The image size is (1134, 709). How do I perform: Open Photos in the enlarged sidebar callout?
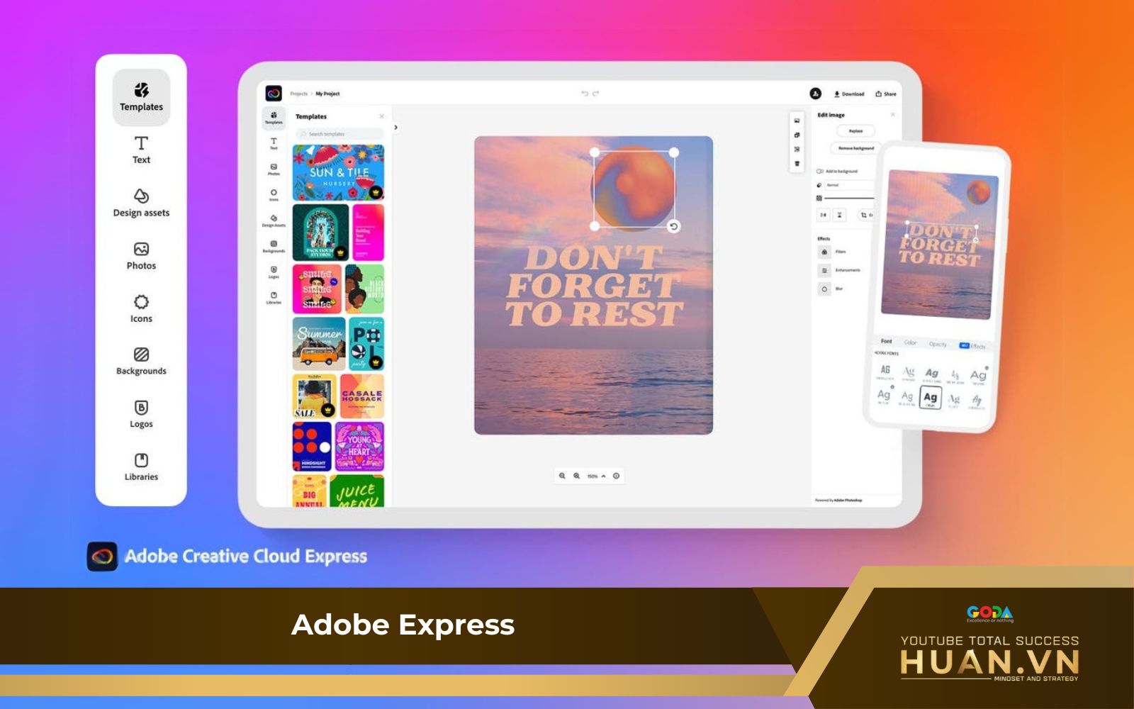141,256
